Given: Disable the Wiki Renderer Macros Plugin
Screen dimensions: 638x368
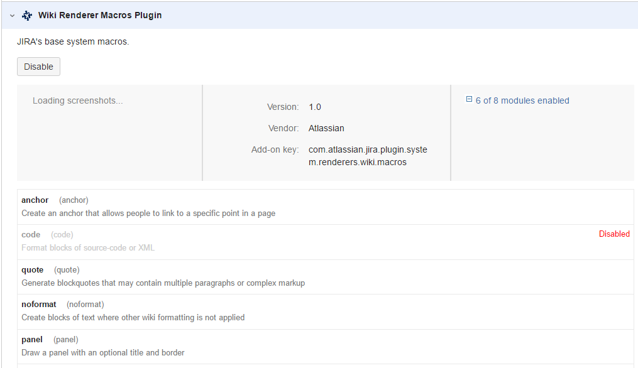Looking at the screenshot, I should click(x=38, y=67).
